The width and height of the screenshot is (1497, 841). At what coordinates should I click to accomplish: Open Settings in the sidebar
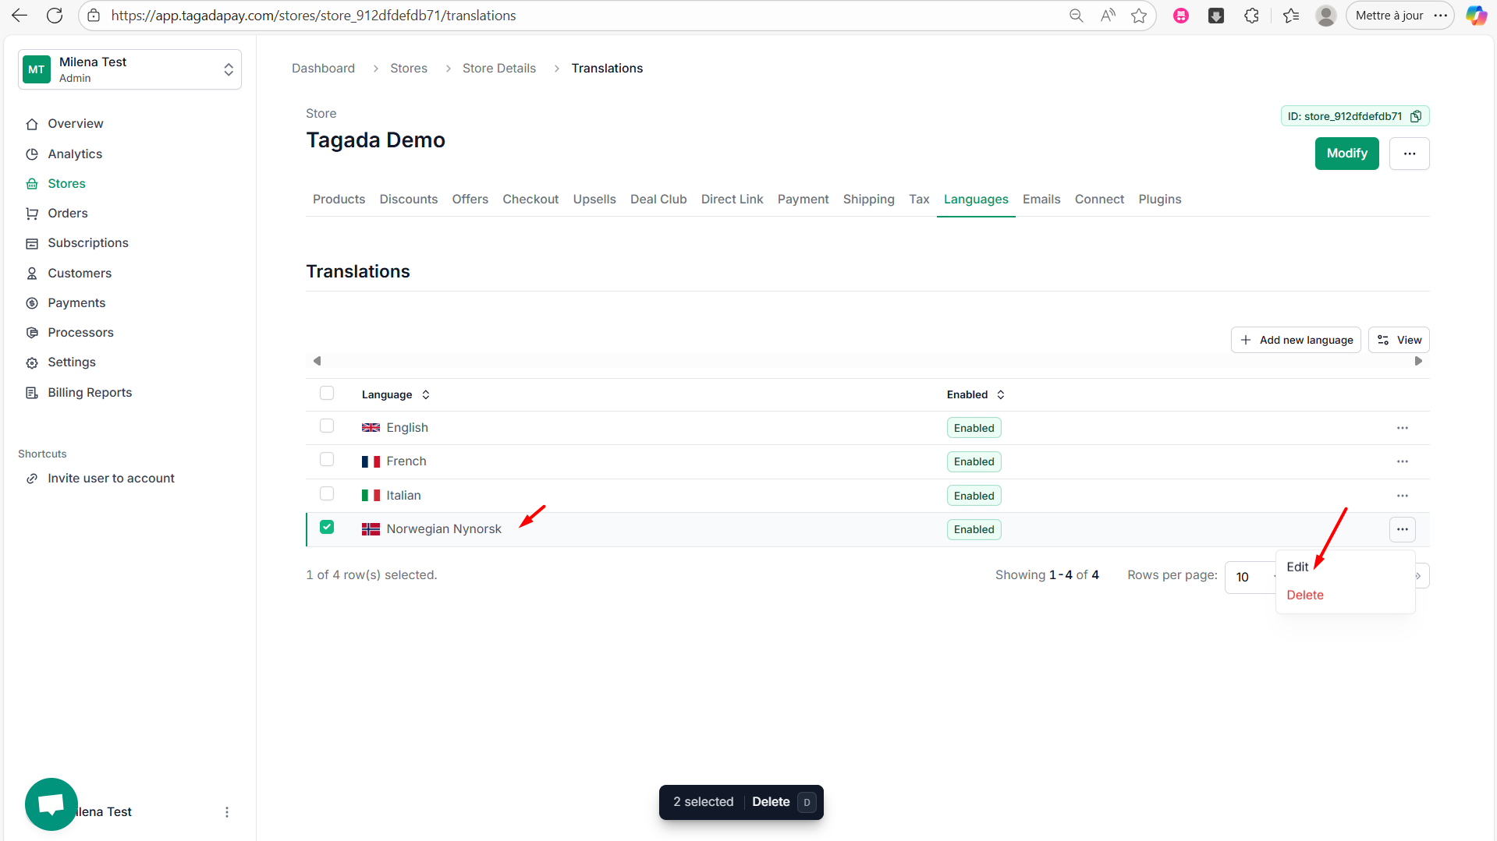coord(72,362)
